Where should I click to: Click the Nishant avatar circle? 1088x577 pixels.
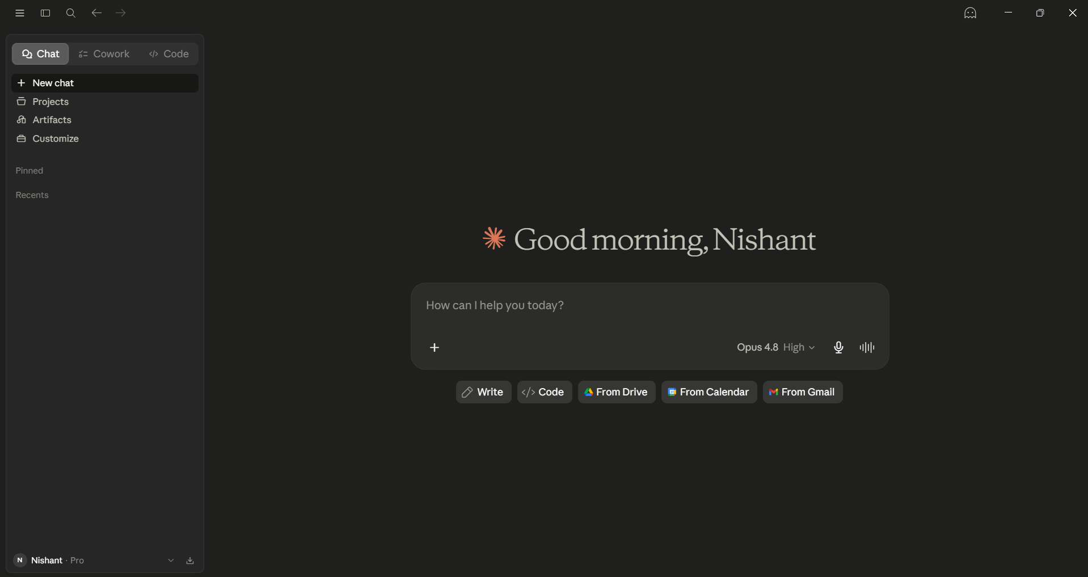20,561
